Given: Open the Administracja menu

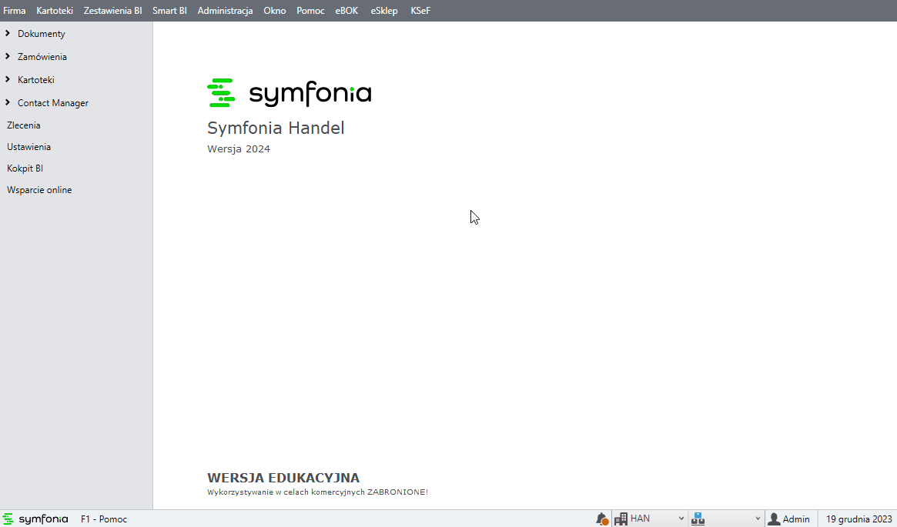Looking at the screenshot, I should pyautogui.click(x=225, y=11).
